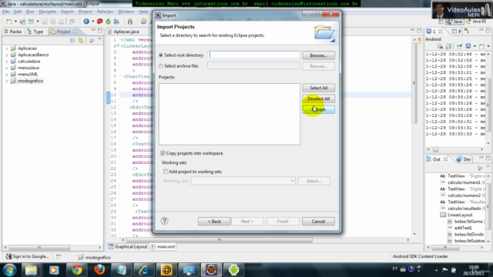Image resolution: width=493 pixels, height=277 pixels.
Task: Expand menuXML project tree node
Action: pos(7,75)
